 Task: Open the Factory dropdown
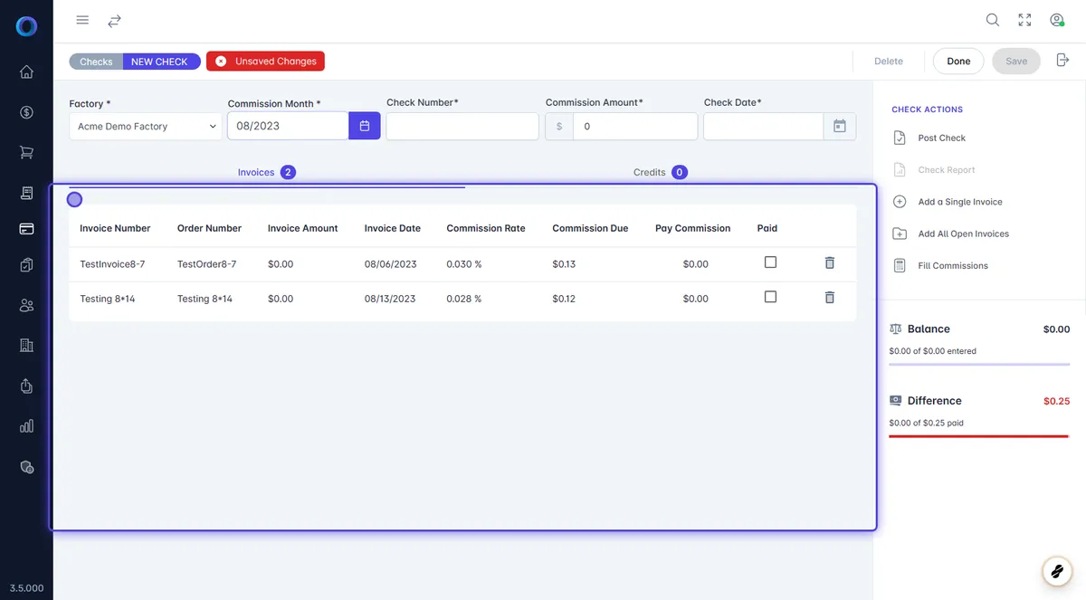click(x=146, y=127)
